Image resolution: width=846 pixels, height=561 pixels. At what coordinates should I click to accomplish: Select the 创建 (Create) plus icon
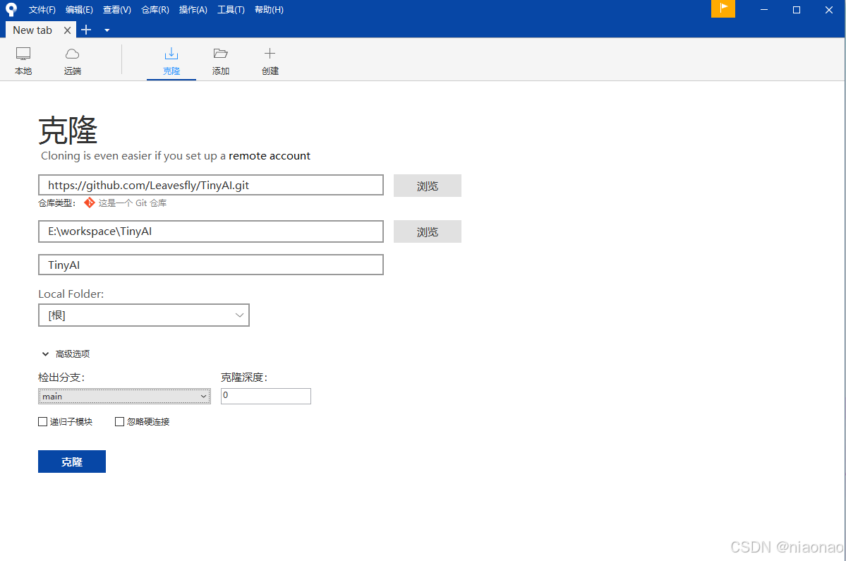270,61
